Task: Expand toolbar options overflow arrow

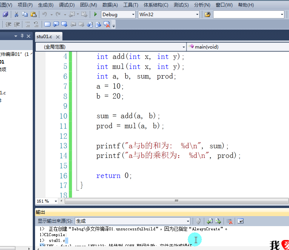Action: 114,26
